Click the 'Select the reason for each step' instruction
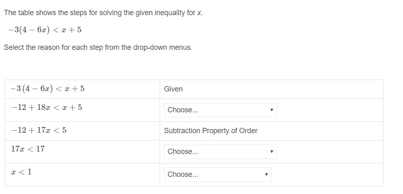 98,47
